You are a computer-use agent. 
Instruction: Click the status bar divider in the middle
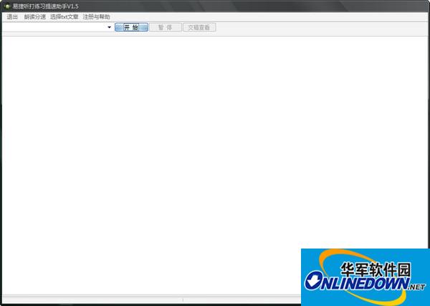(183, 300)
